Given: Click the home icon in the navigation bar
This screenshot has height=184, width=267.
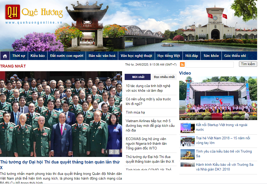Looking at the screenshot, I should [x=5, y=56].
